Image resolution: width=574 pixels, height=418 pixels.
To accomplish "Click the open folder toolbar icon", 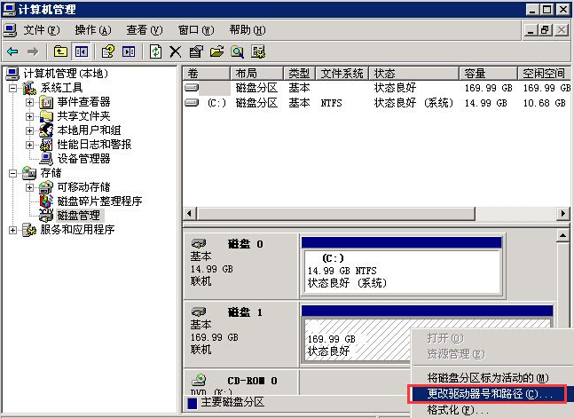I will point(216,51).
